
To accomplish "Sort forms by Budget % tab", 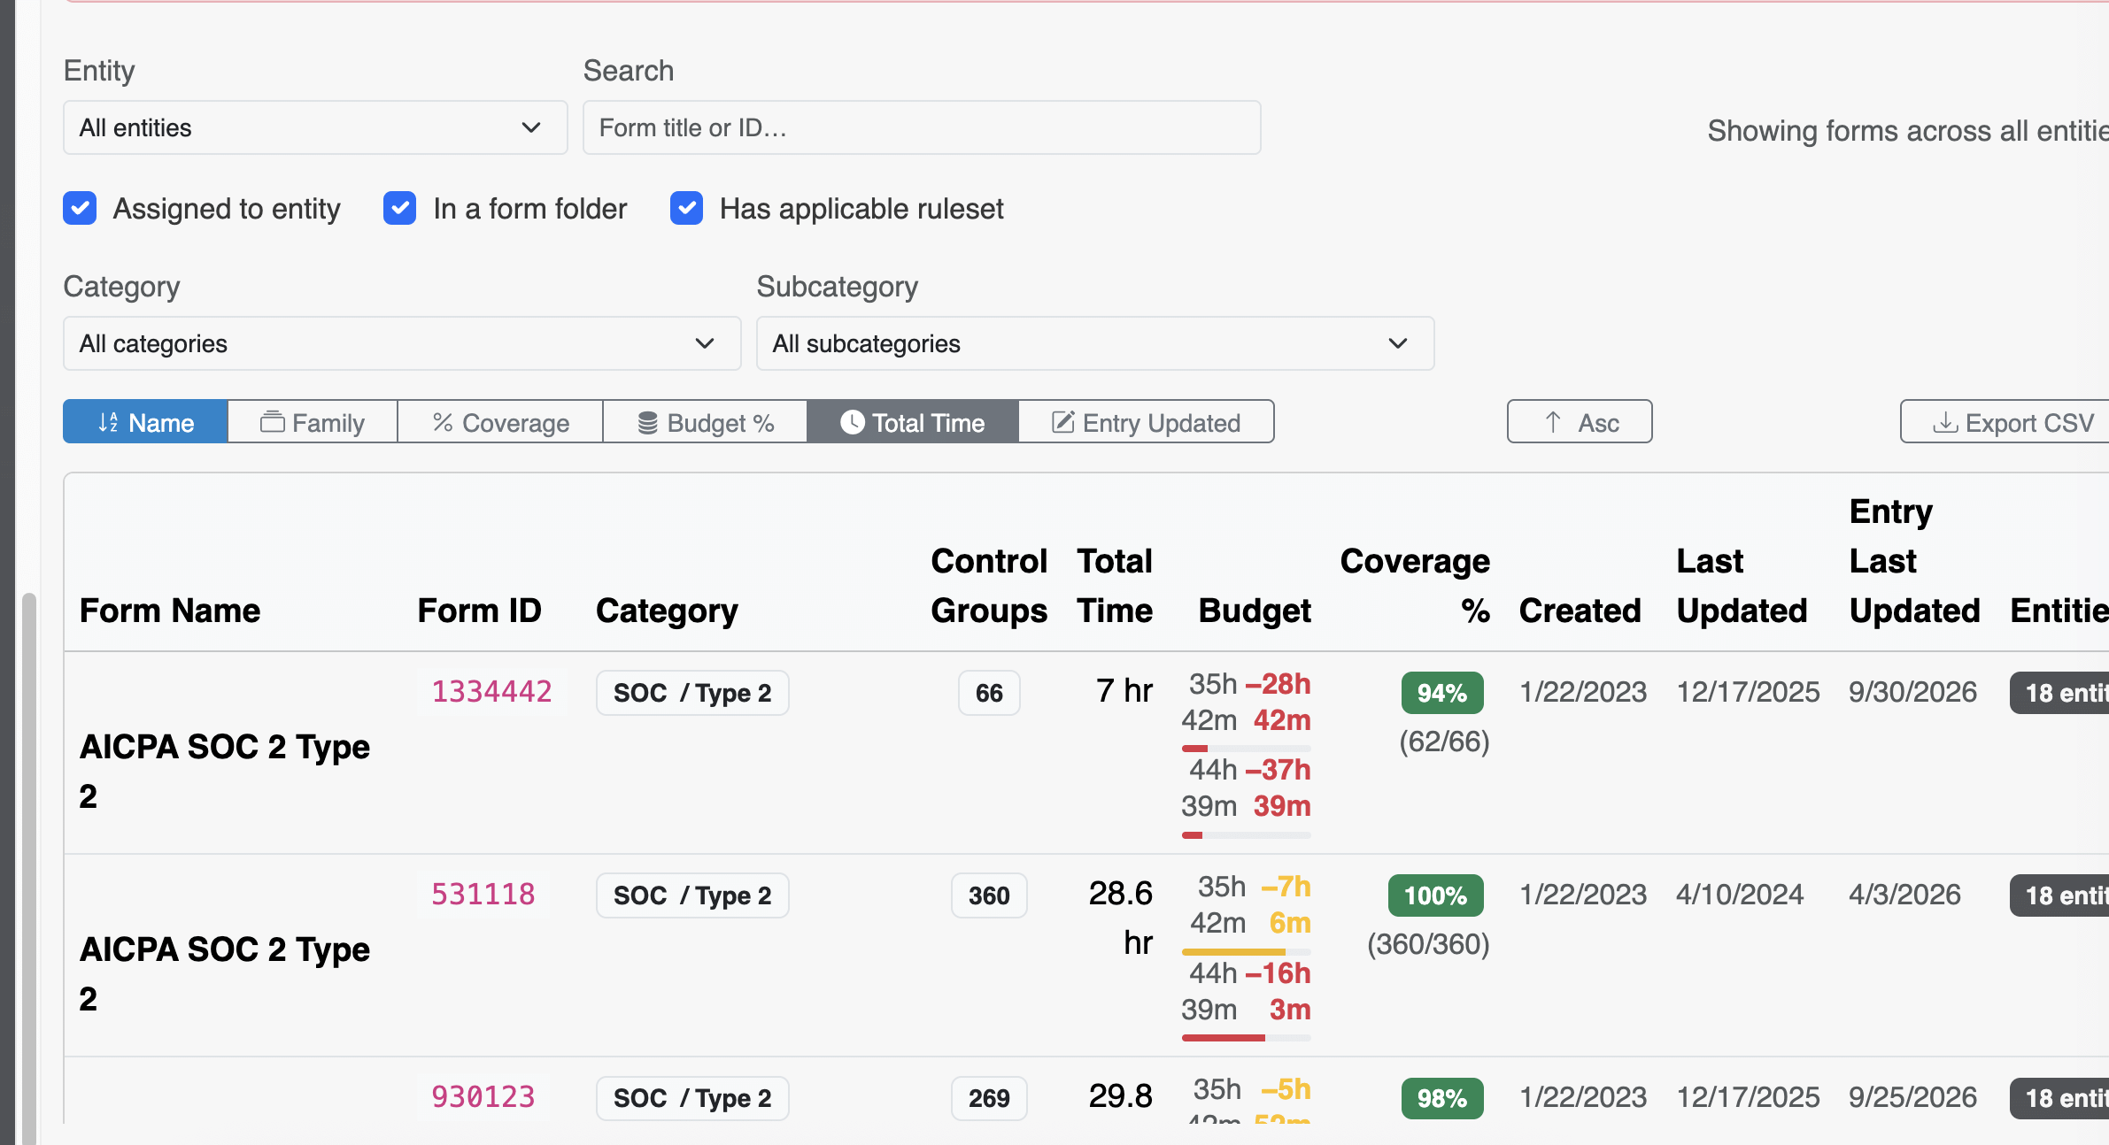I will [x=706, y=422].
